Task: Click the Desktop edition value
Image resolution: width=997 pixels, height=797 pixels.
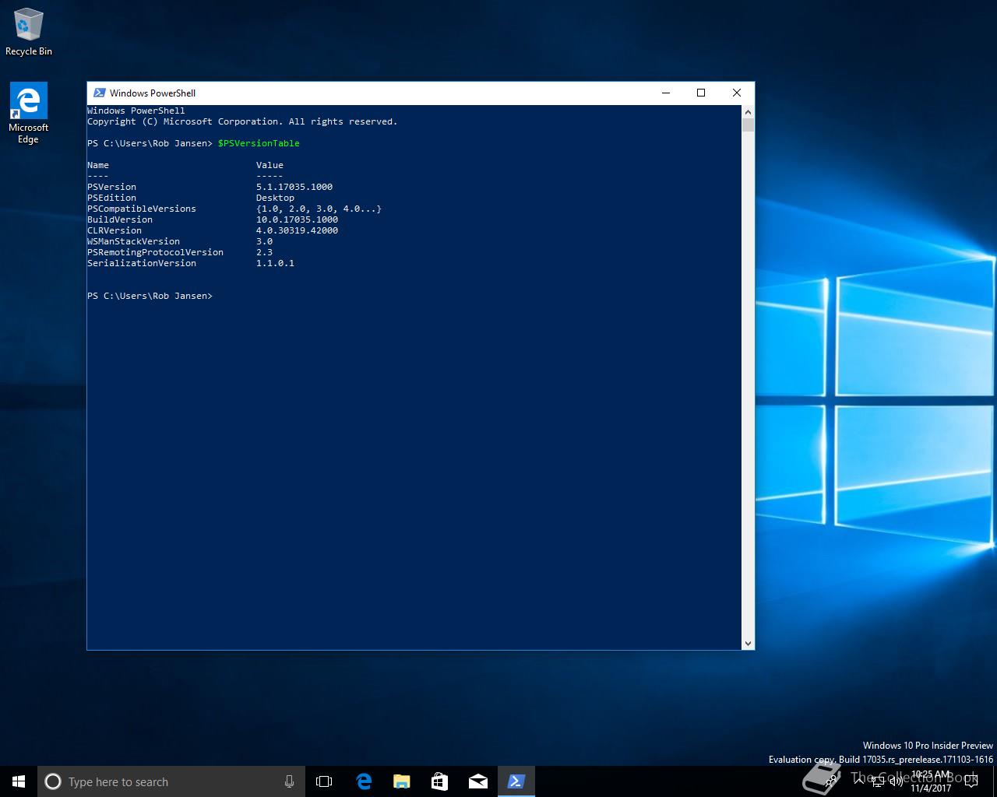Action: pyautogui.click(x=275, y=198)
